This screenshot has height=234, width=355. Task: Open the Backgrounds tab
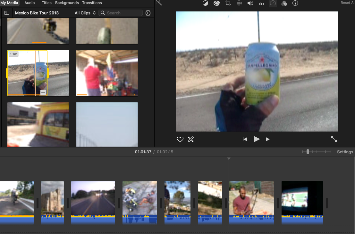coord(67,3)
